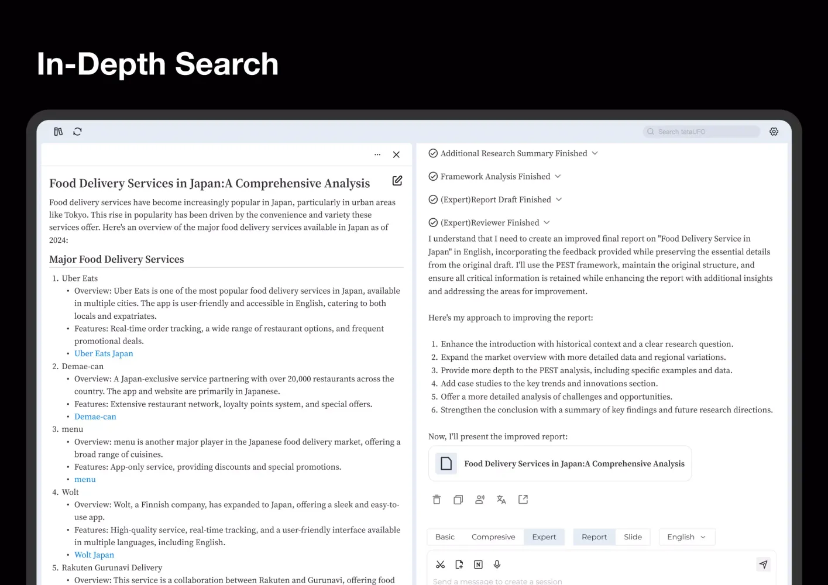Screen dimensions: 828x585
Task: Click the translate icon below report
Action: [501, 500]
